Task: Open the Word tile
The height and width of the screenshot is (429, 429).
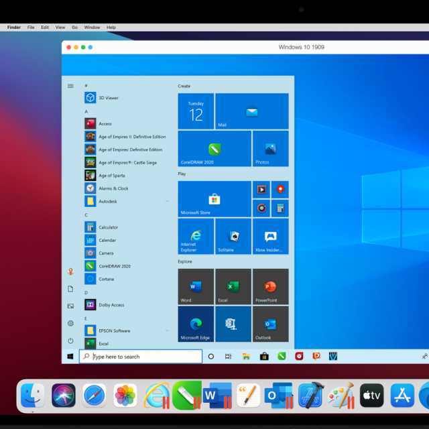Action: coord(196,286)
